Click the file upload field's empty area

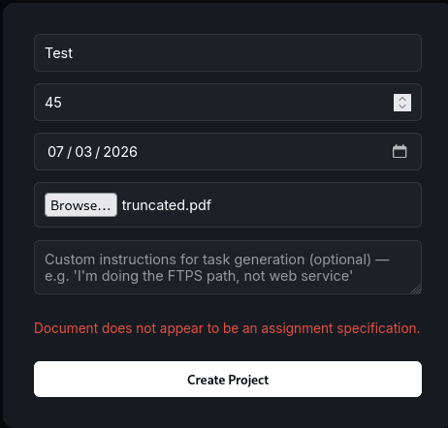point(317,205)
